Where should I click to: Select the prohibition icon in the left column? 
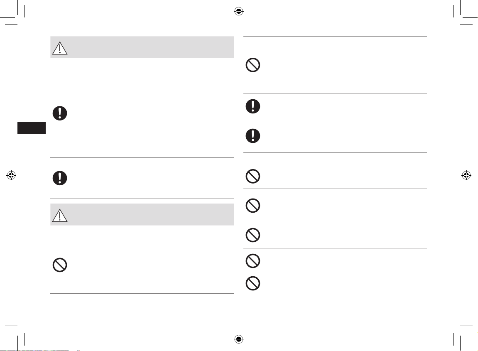[60, 265]
